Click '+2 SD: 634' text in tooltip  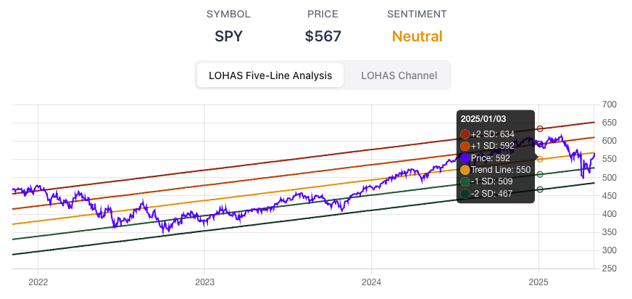tap(493, 134)
